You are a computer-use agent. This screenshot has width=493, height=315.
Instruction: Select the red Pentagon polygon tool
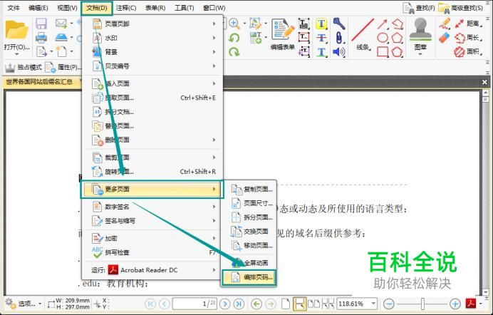[x=398, y=38]
